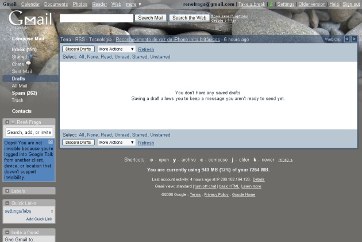Open Inbox (191)
The image size is (362, 242).
point(24,49)
